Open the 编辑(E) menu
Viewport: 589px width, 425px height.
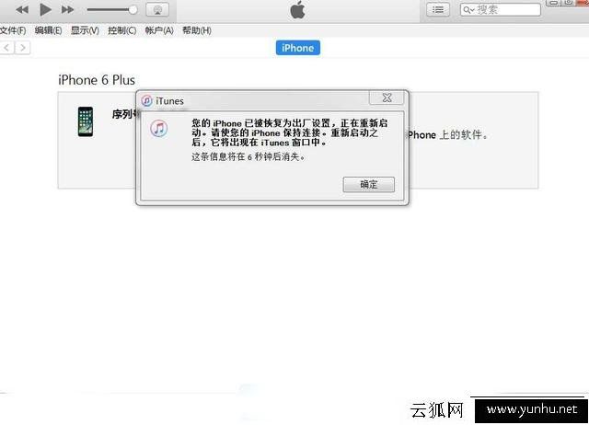[48, 30]
